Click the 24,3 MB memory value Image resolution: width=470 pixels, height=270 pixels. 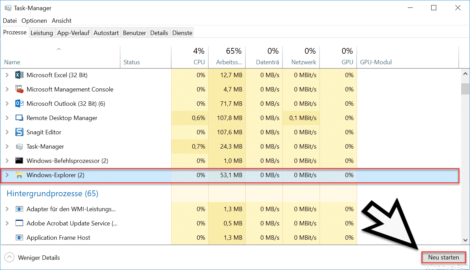coord(231,147)
